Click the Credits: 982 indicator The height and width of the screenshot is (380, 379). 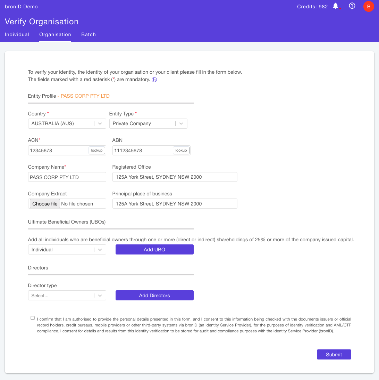[x=312, y=7]
